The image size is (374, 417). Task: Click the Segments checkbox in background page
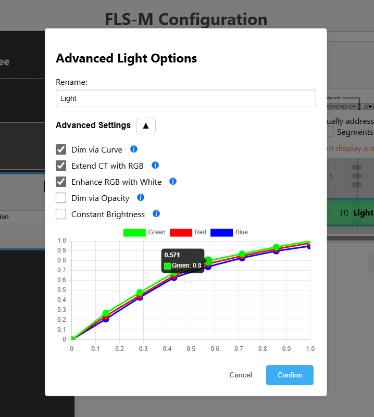click(x=331, y=132)
